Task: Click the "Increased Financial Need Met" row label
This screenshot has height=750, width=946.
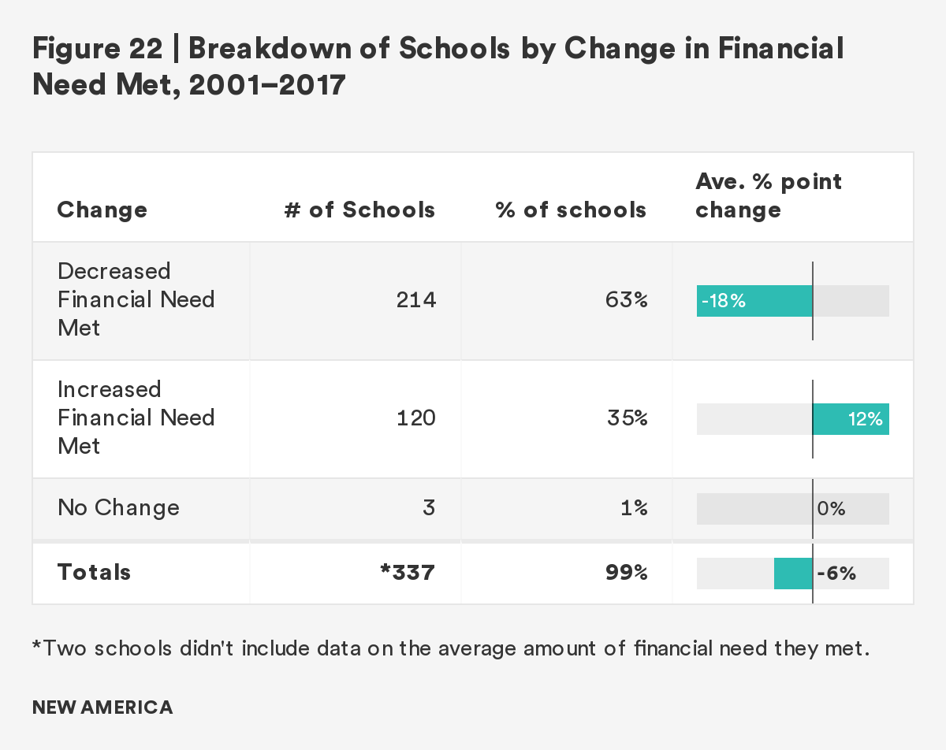Action: pos(136,418)
